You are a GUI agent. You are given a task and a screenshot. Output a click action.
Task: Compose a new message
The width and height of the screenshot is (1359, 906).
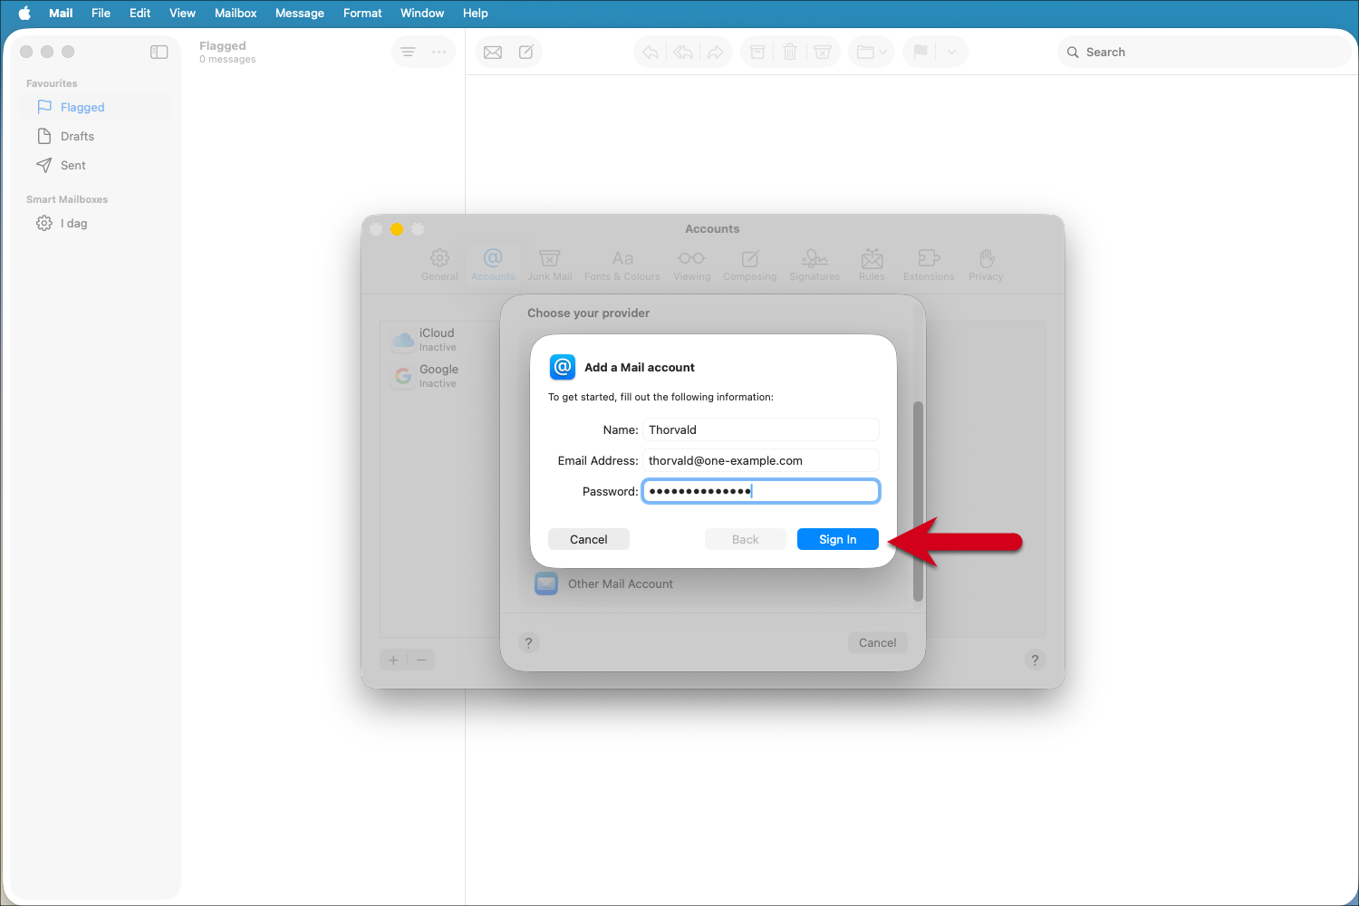coord(526,52)
